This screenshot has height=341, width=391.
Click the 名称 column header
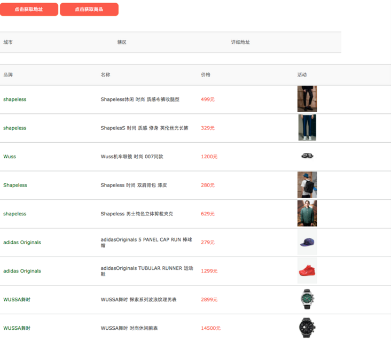[105, 75]
